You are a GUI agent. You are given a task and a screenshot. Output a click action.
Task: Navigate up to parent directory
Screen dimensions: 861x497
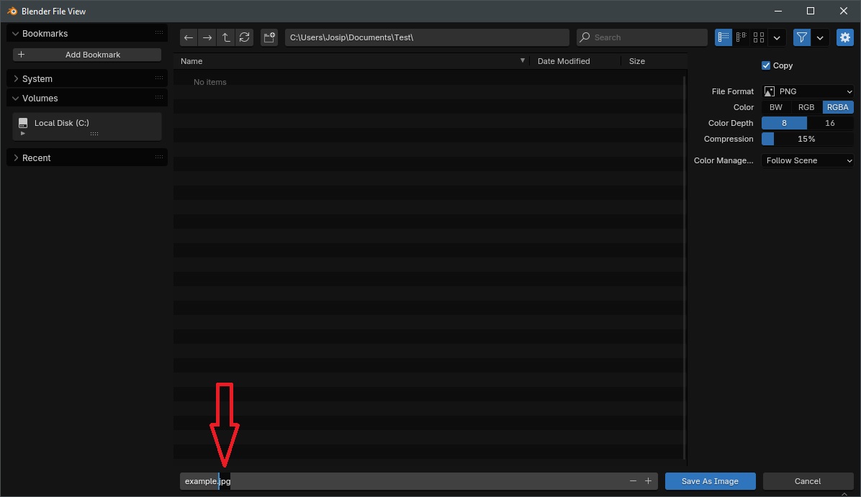pos(225,37)
